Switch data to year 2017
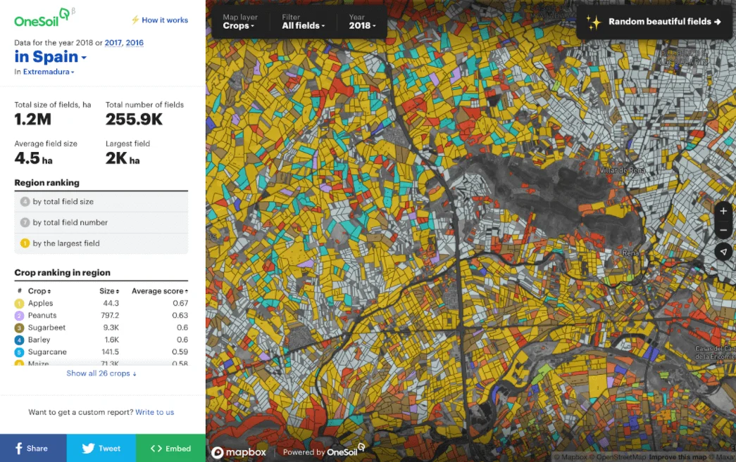Viewport: 736px width, 462px height. [113, 43]
